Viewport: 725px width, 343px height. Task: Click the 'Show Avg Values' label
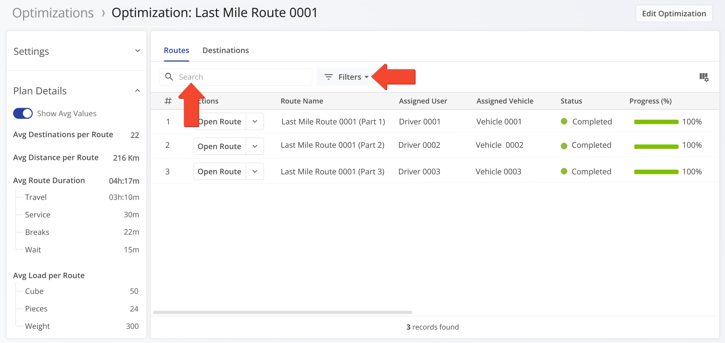click(67, 113)
